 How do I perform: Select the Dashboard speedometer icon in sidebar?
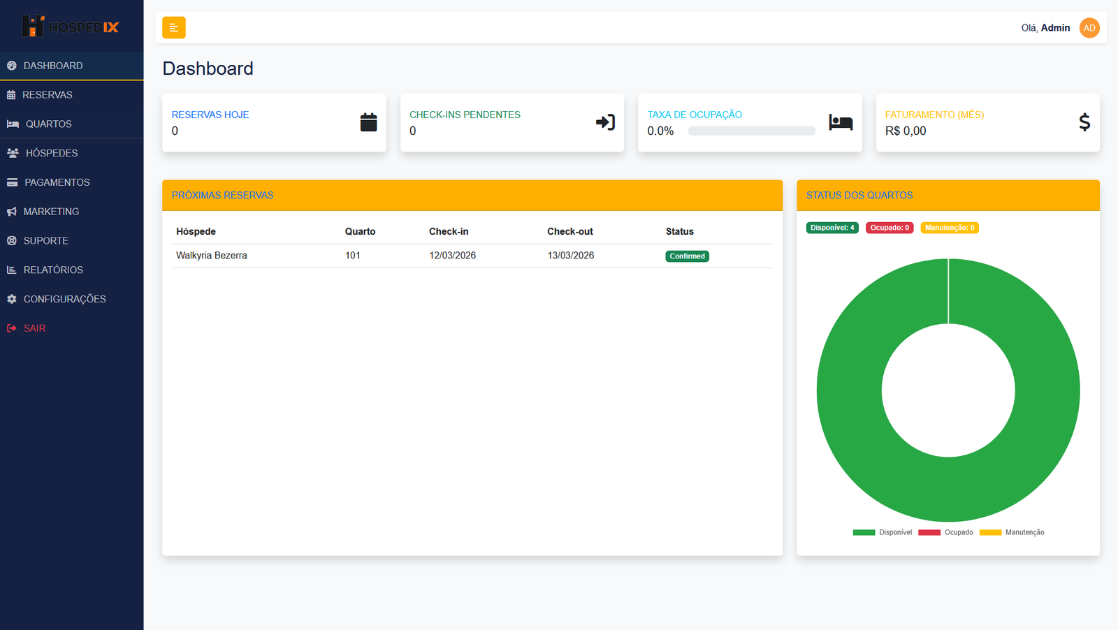tap(12, 65)
